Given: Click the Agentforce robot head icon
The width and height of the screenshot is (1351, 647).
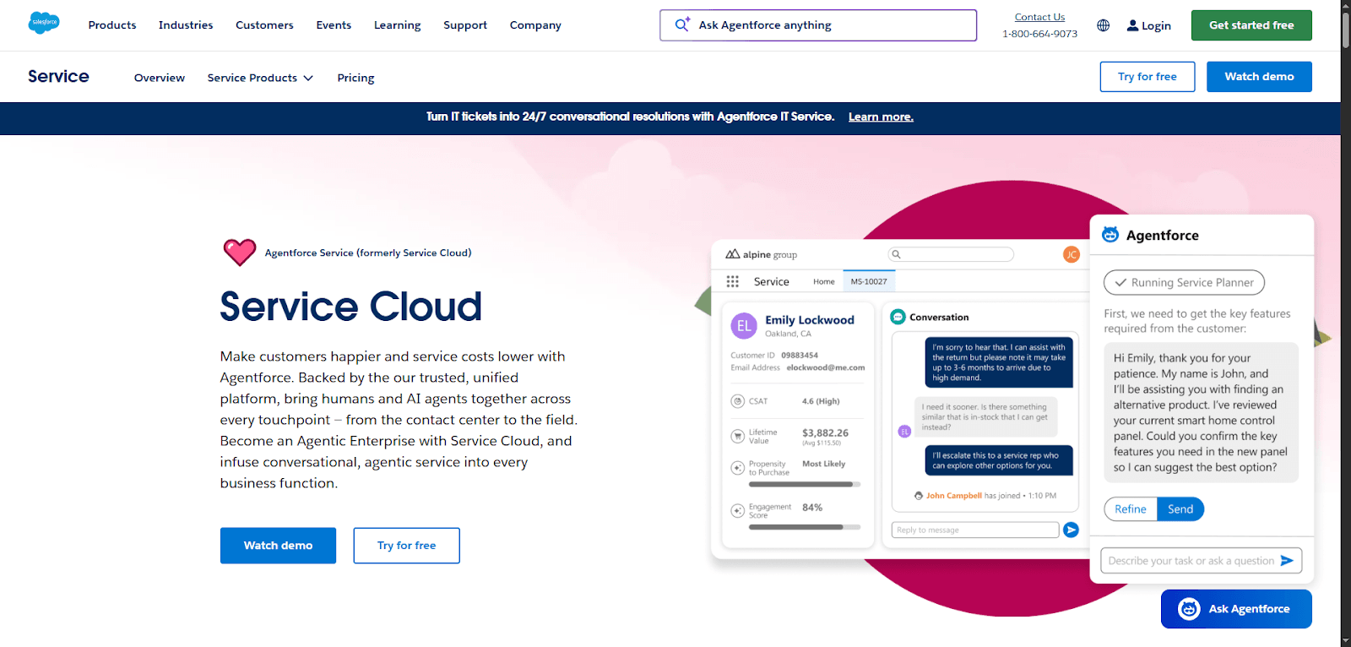Looking at the screenshot, I should pyautogui.click(x=1110, y=234).
